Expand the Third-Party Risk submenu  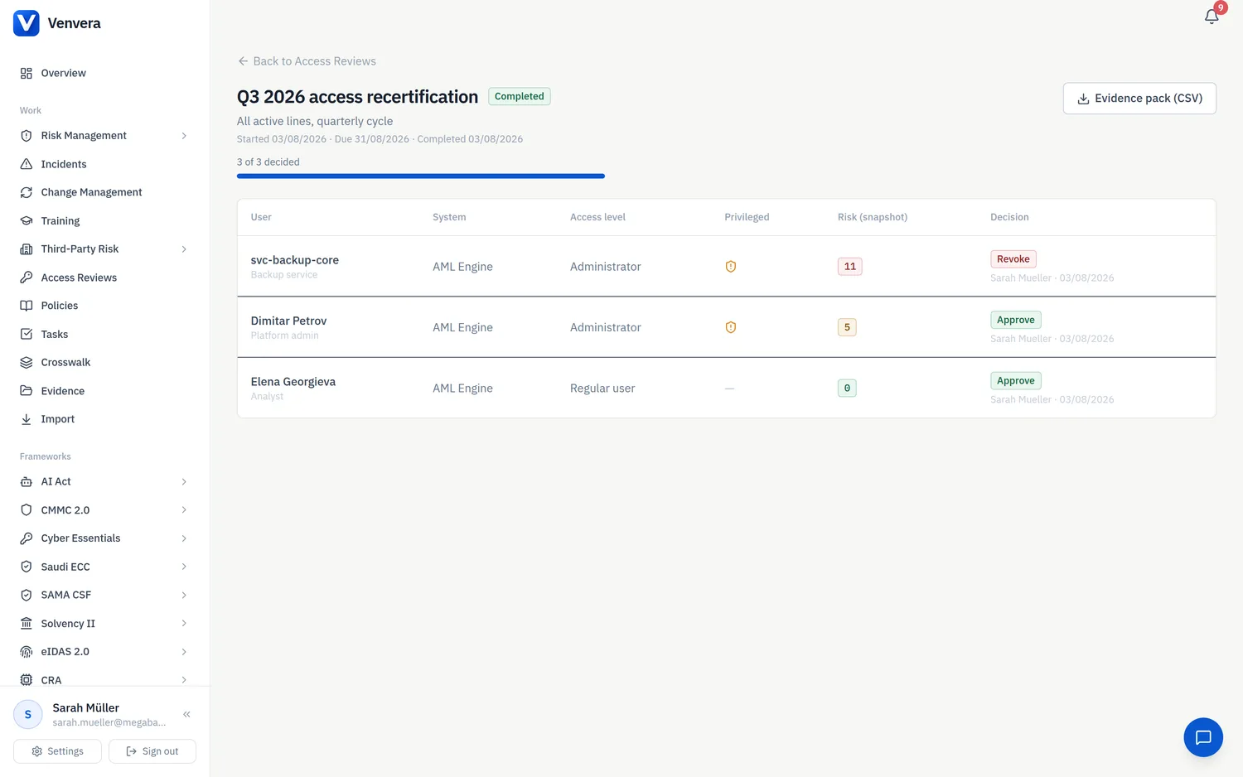pyautogui.click(x=184, y=249)
